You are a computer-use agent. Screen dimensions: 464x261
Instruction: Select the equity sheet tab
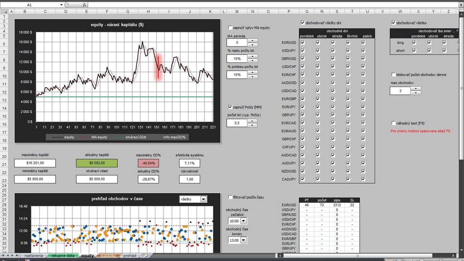[x=87, y=256]
